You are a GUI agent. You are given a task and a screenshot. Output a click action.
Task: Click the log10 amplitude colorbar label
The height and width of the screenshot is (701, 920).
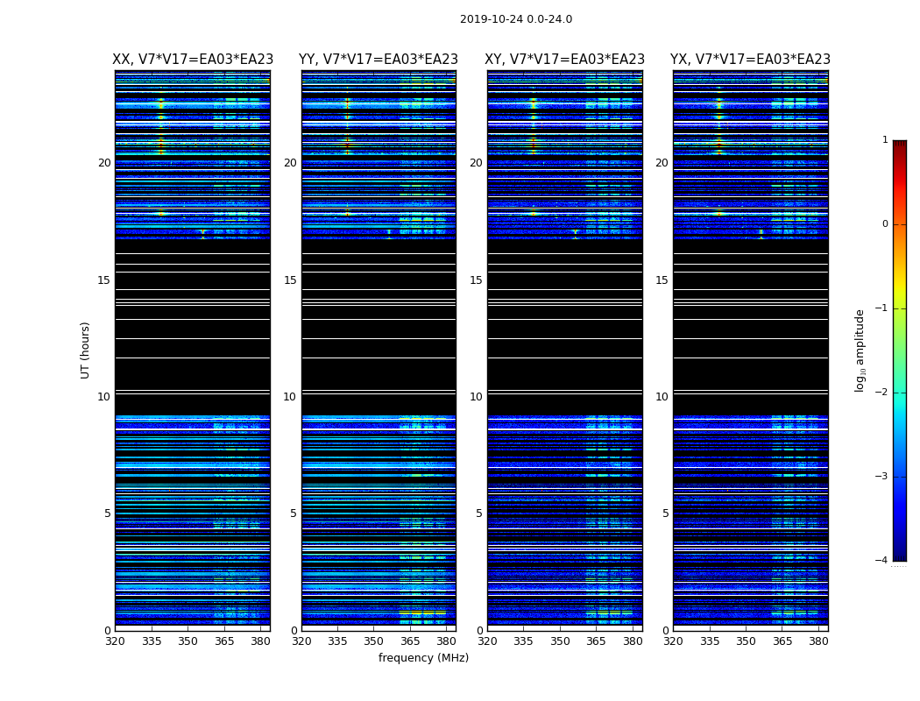(x=860, y=350)
